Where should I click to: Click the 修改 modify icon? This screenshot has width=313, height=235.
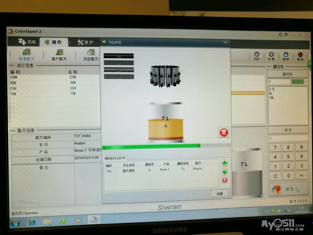pos(300,56)
